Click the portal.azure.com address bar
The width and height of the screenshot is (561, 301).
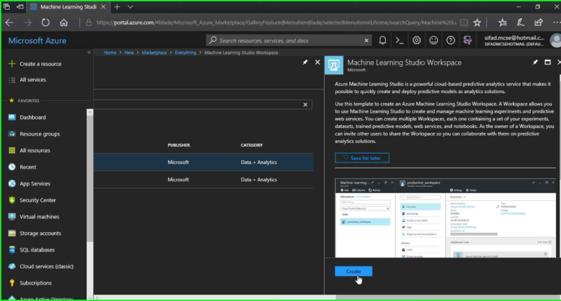276,22
